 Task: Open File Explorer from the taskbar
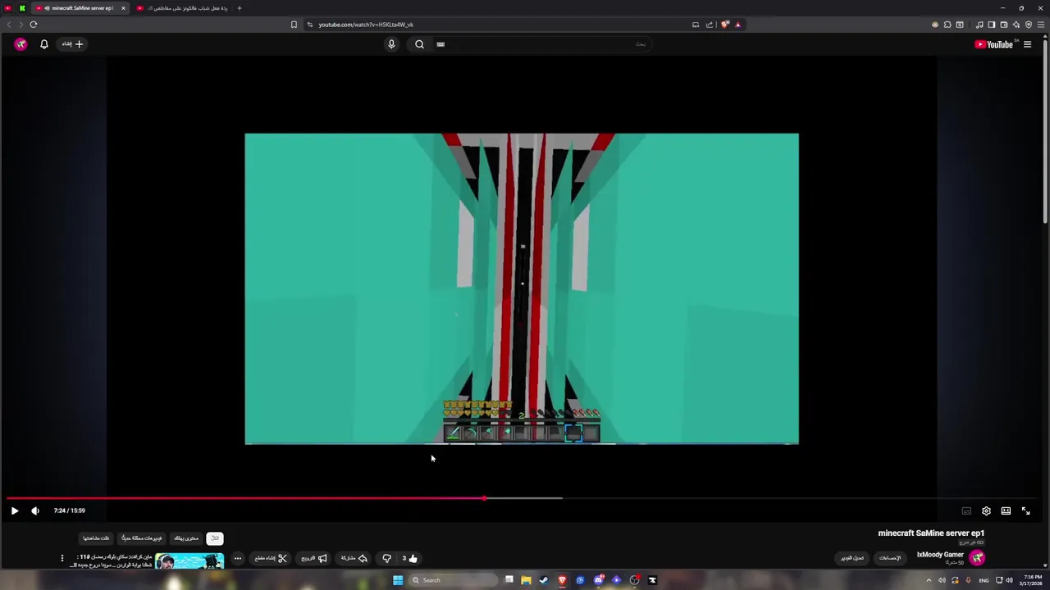526,580
